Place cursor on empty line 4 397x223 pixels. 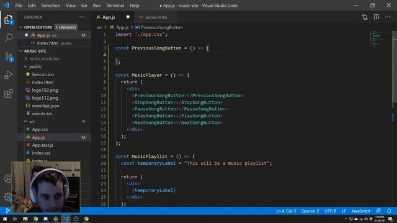pos(243,55)
